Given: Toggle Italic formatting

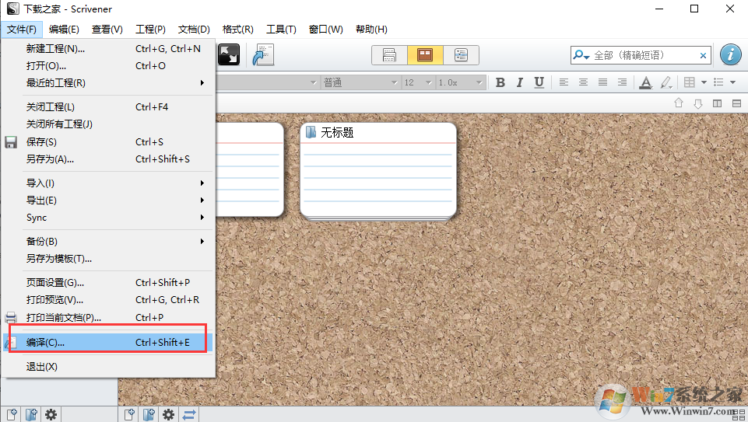Looking at the screenshot, I should 519,82.
